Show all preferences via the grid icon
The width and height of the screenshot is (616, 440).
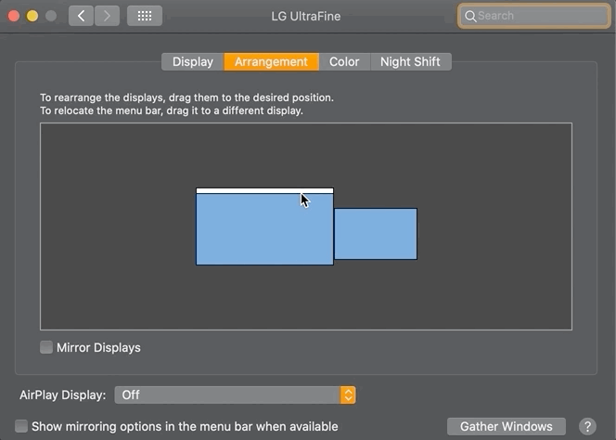tap(145, 16)
